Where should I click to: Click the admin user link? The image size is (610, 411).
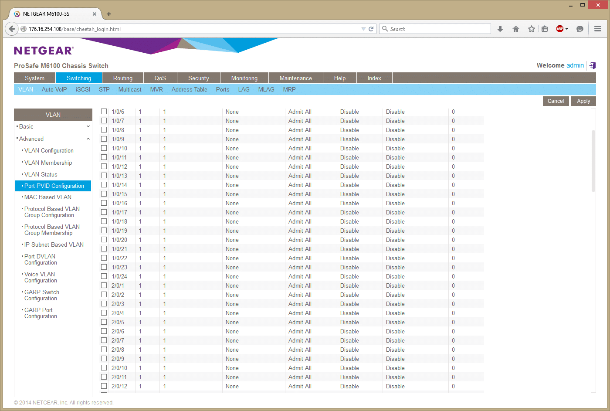(575, 65)
